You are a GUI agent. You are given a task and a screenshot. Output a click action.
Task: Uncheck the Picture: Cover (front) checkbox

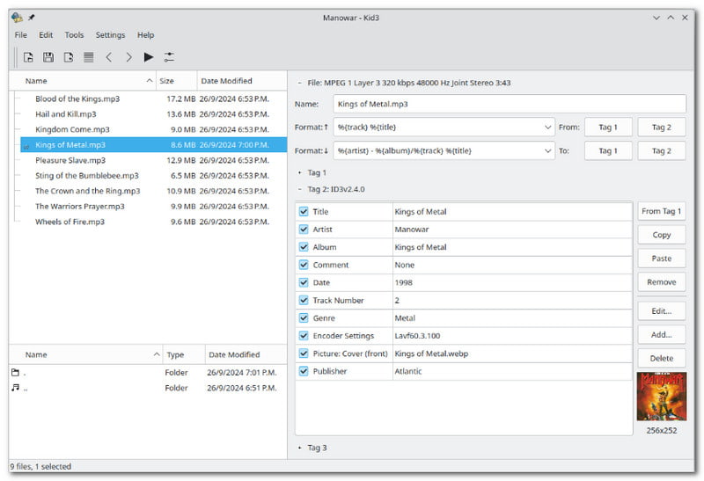click(x=304, y=353)
